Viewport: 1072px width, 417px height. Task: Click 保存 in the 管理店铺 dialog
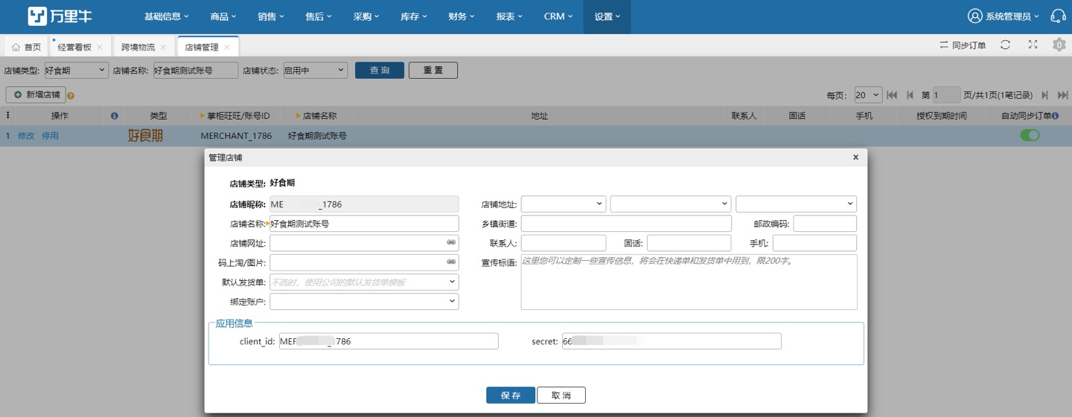[511, 395]
